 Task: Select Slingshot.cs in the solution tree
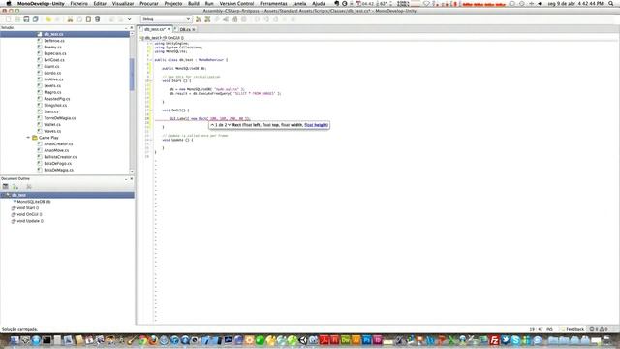click(x=55, y=106)
